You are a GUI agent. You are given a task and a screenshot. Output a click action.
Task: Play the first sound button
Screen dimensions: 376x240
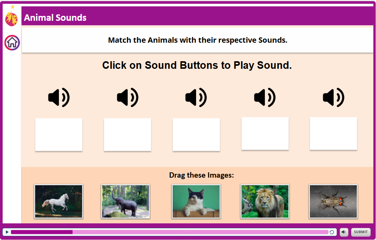[x=59, y=97]
